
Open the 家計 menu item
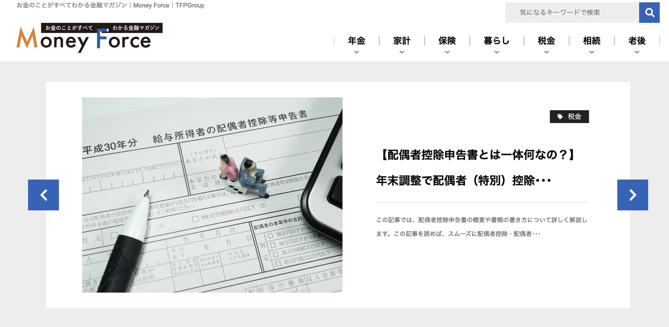point(402,41)
